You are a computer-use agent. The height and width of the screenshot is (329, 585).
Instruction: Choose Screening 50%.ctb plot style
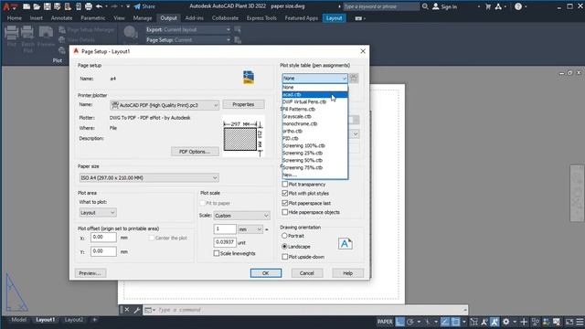314,161
